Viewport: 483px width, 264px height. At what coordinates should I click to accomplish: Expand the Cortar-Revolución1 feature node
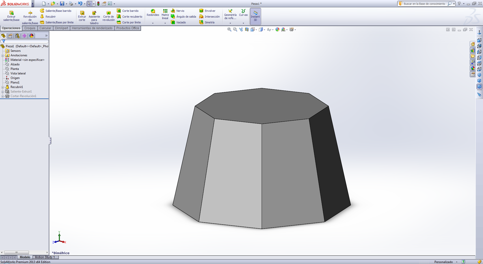click(x=3, y=96)
